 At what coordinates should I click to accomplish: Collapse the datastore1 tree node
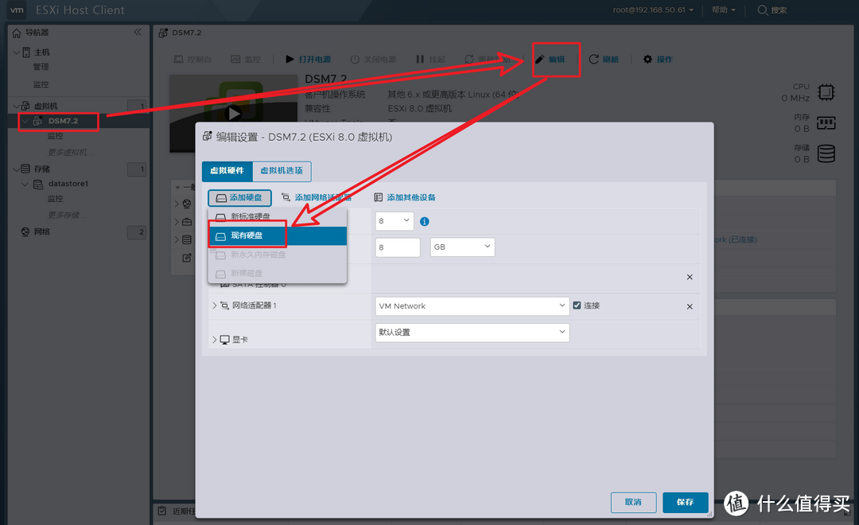point(25,184)
